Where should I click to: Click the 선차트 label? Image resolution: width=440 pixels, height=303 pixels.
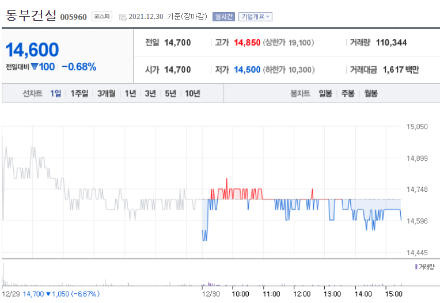pos(32,93)
